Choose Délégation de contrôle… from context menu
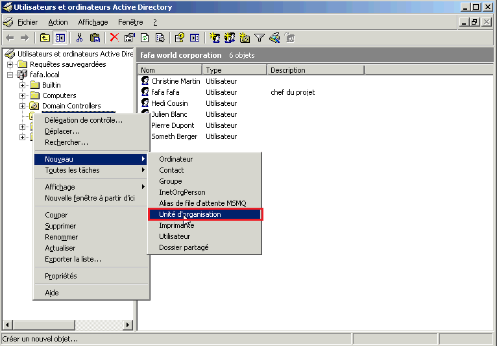This screenshot has width=497, height=346. (x=91, y=120)
